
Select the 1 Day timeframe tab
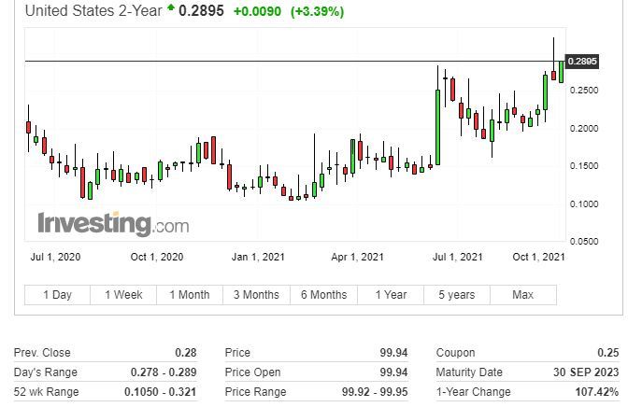tap(57, 295)
